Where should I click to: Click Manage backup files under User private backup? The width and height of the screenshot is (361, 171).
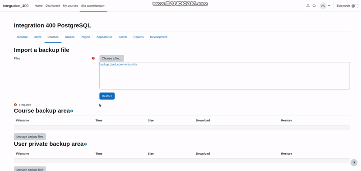click(x=30, y=169)
